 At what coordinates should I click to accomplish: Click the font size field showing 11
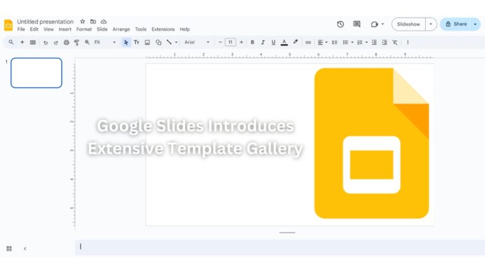[x=231, y=42]
